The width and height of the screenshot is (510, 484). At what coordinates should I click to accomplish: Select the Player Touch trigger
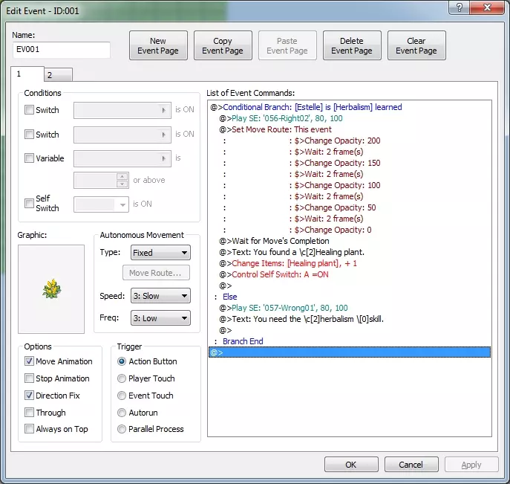point(122,378)
